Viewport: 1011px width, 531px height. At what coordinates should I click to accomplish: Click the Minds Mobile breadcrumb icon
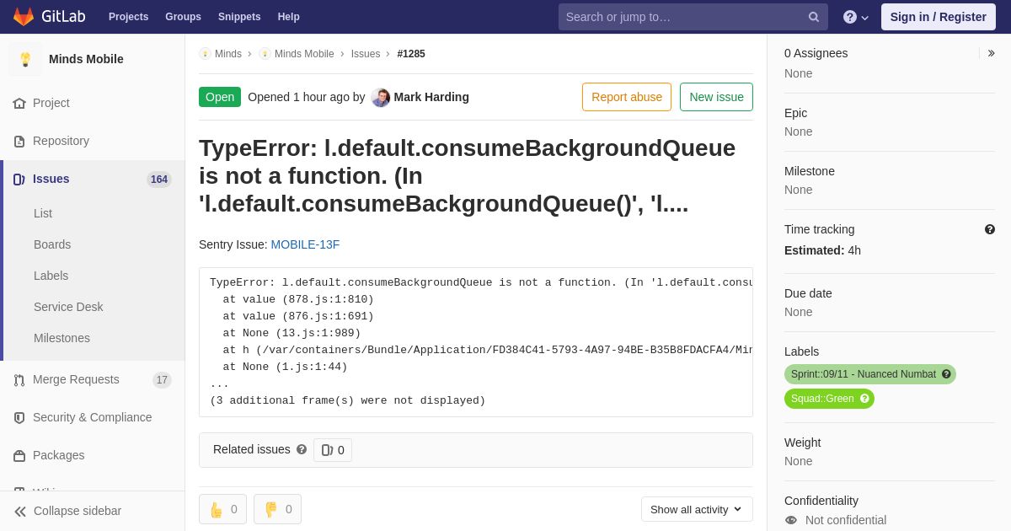pos(265,54)
